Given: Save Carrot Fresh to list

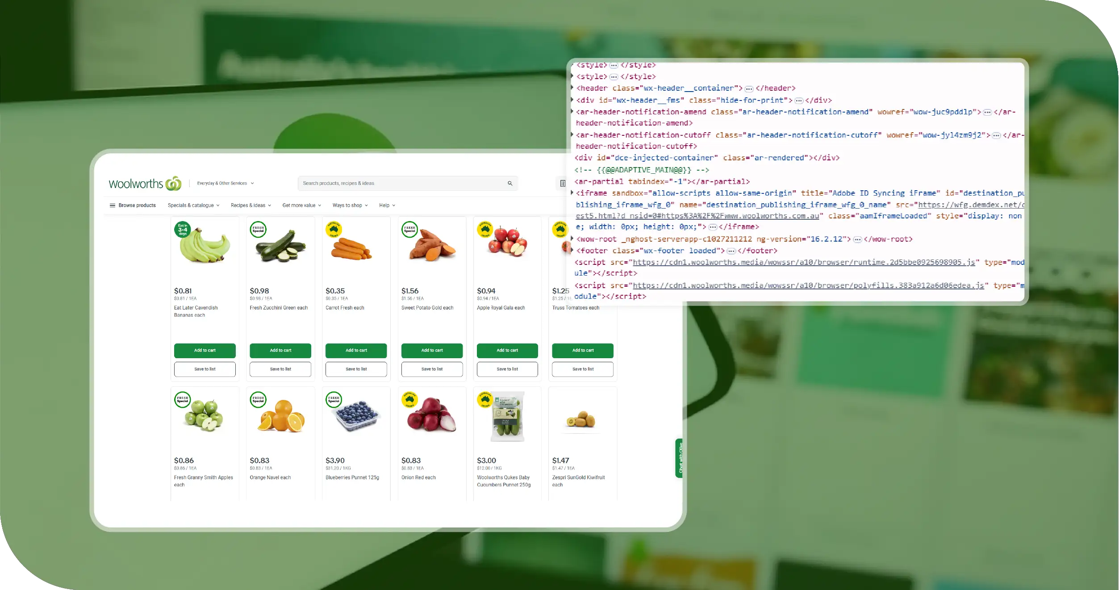Looking at the screenshot, I should point(356,369).
